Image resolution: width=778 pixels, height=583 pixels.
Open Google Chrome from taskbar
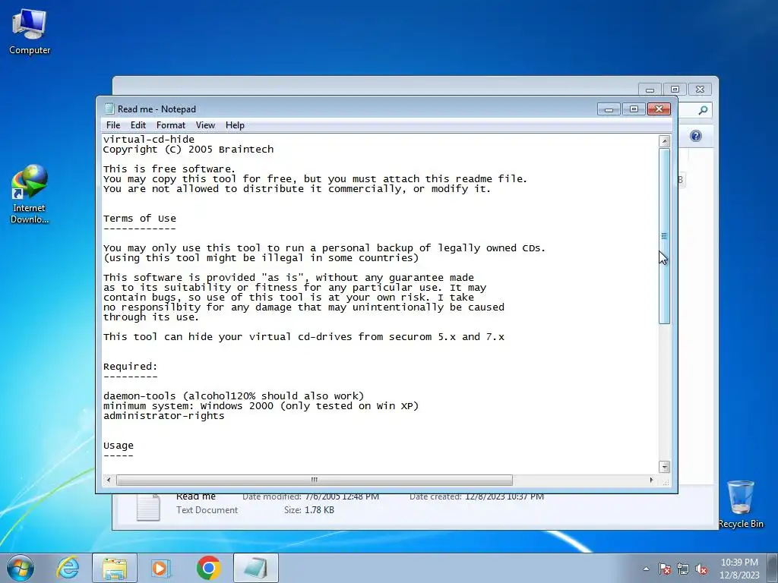click(x=209, y=568)
